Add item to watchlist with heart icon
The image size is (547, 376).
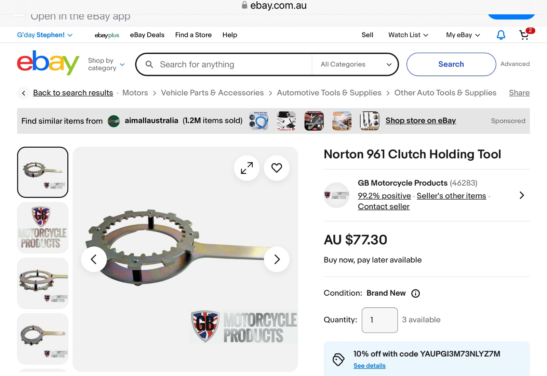coord(277,168)
